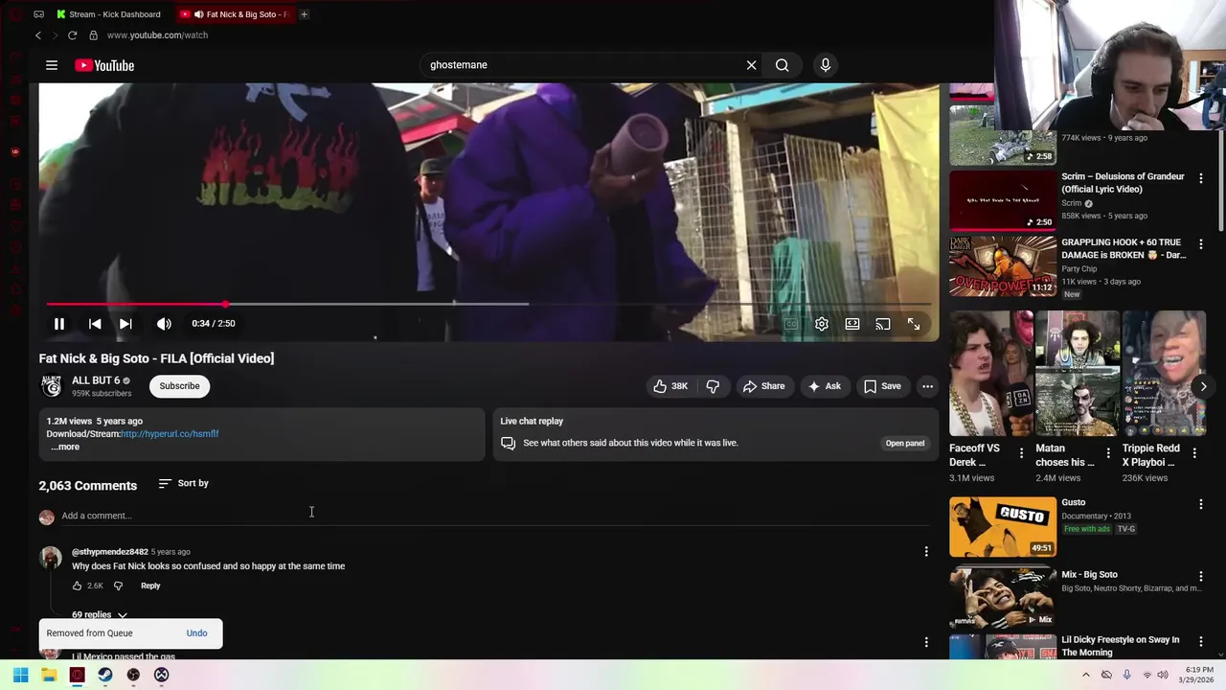This screenshot has height=690, width=1226.
Task: Open Lil Dicky Freestyle video title
Action: 1120,646
